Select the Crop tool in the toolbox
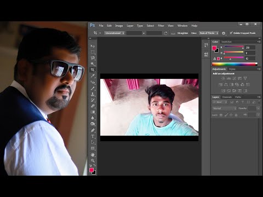 93,70
